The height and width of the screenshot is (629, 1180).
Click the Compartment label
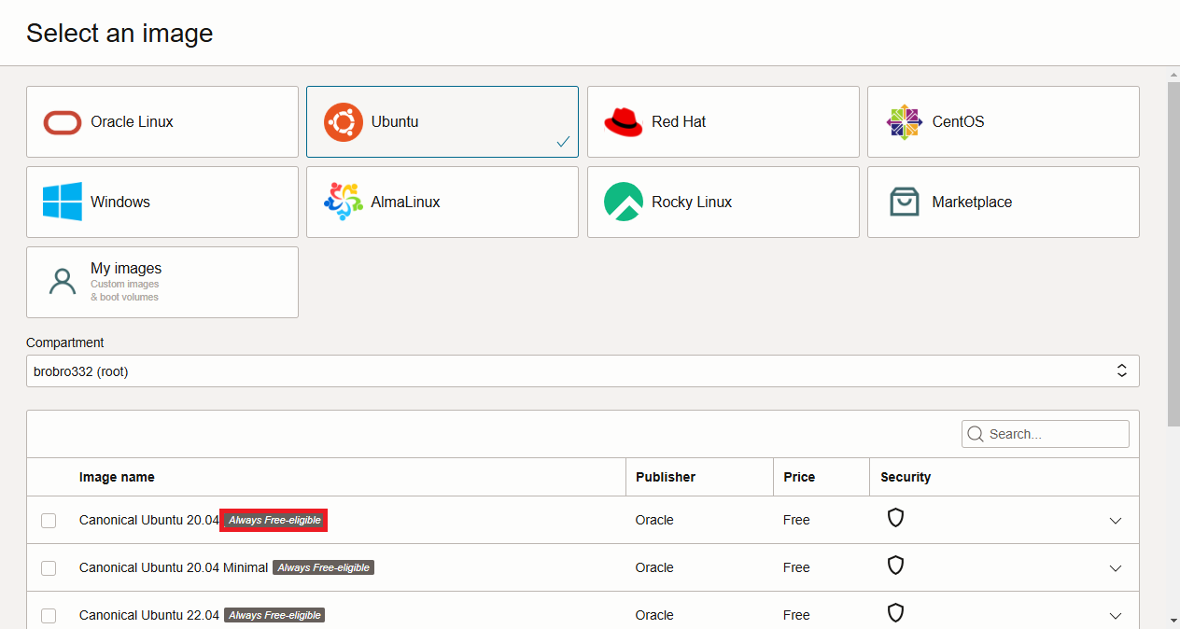tap(65, 342)
